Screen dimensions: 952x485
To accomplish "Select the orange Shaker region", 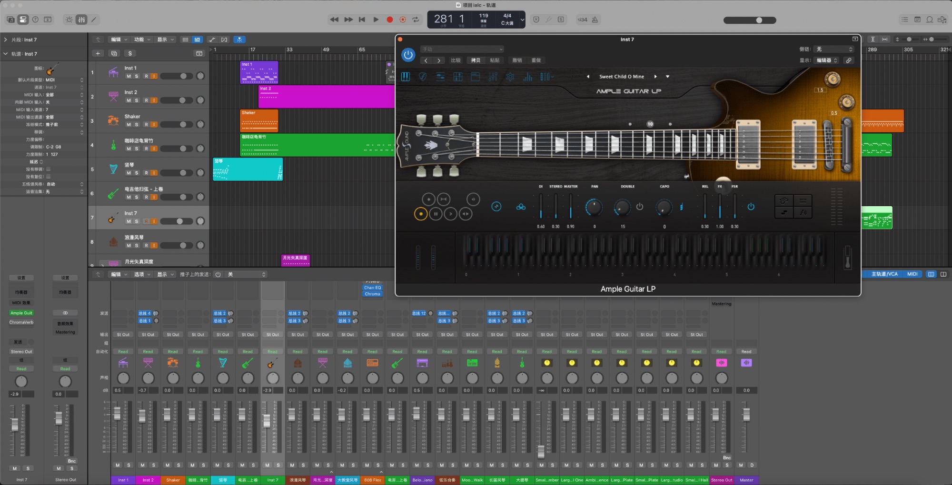I will [x=259, y=121].
